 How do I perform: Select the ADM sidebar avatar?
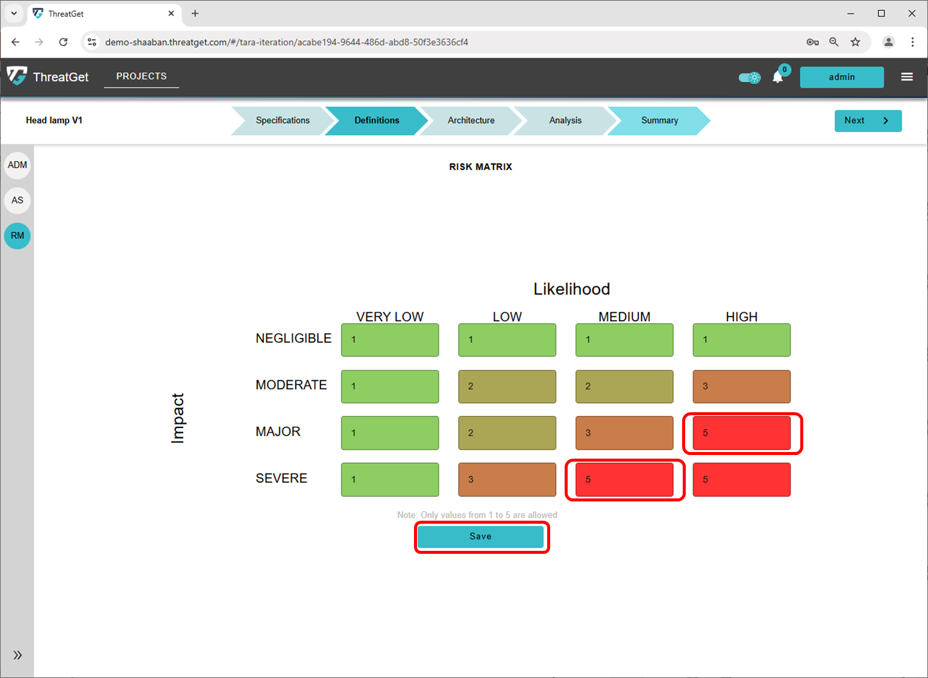[17, 165]
